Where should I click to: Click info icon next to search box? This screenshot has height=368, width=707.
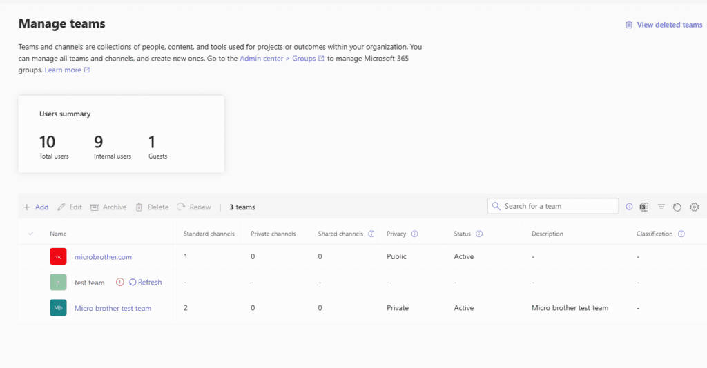pyautogui.click(x=629, y=207)
